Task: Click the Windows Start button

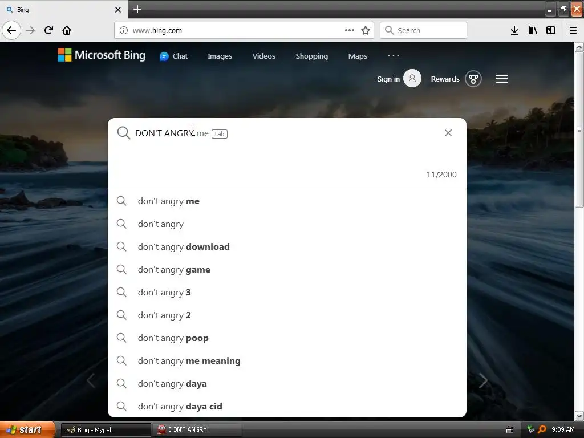Action: coord(27,429)
